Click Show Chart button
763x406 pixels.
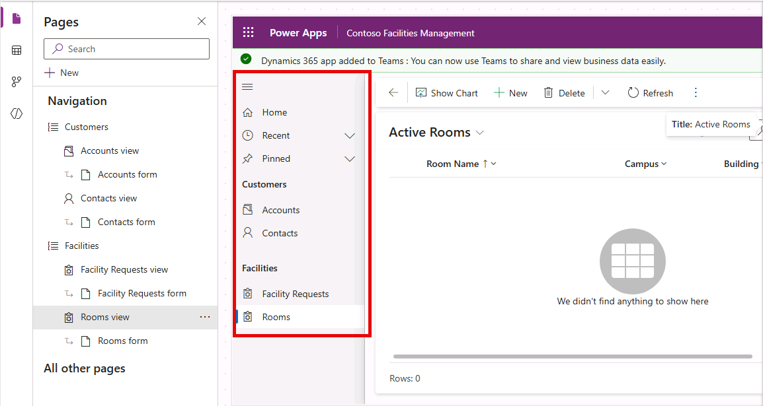coord(446,93)
